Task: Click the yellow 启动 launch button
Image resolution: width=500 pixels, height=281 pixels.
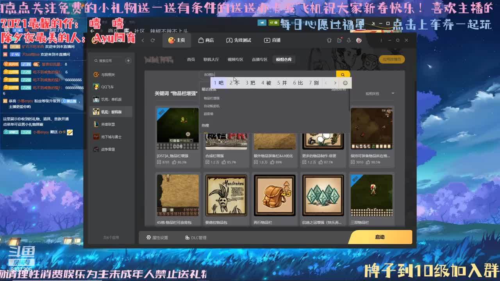Action: 380,237
